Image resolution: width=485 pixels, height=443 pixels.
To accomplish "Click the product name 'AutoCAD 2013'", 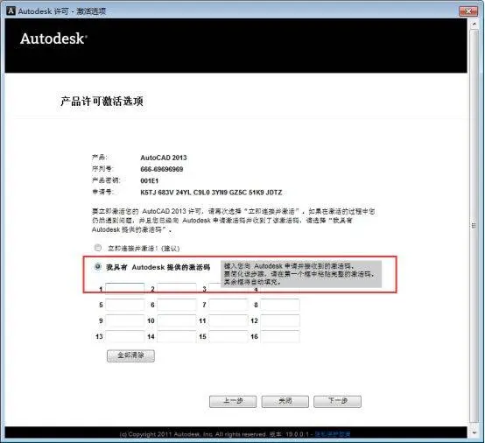I will 164,158.
